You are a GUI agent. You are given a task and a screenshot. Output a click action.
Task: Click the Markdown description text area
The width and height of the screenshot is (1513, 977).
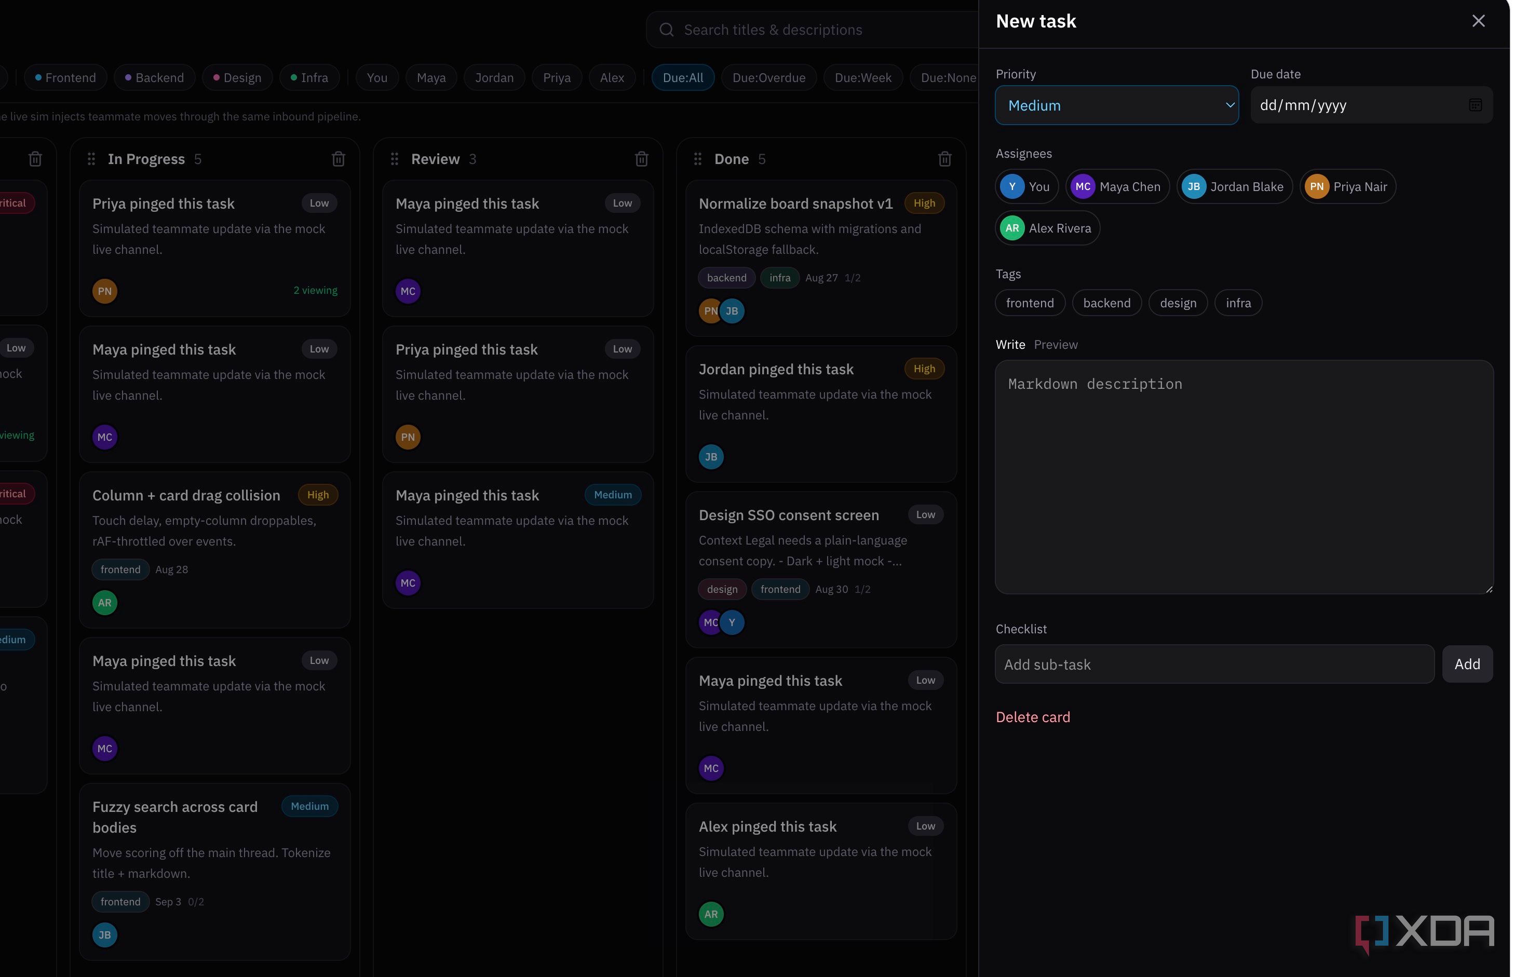pyautogui.click(x=1244, y=477)
